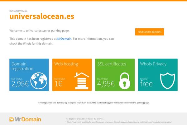Click the padlock icon on SSL certificates
Viewport: 187px width, 125px height.
(x=125, y=81)
